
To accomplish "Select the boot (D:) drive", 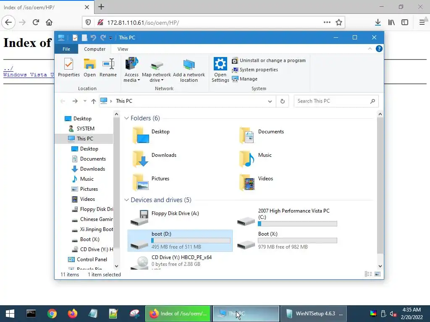I will pos(180,241).
